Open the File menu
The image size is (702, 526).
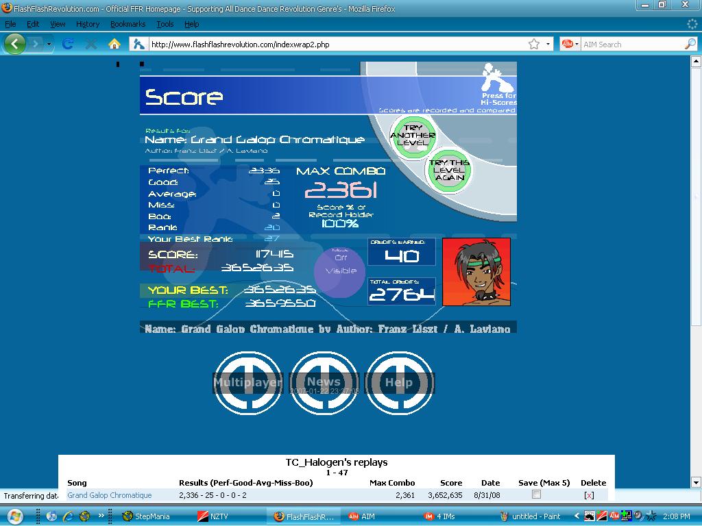(x=10, y=24)
